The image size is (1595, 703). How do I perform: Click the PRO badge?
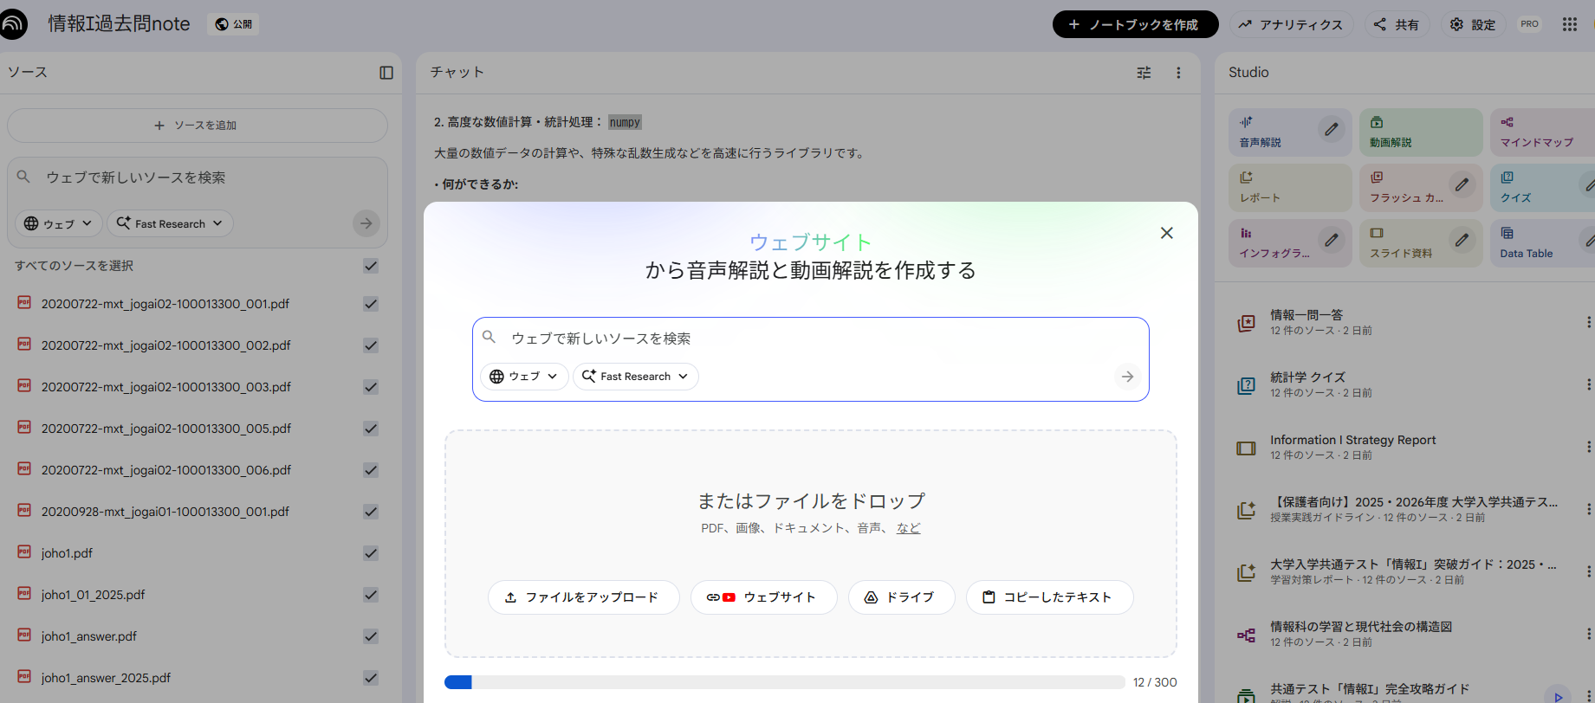1530,24
